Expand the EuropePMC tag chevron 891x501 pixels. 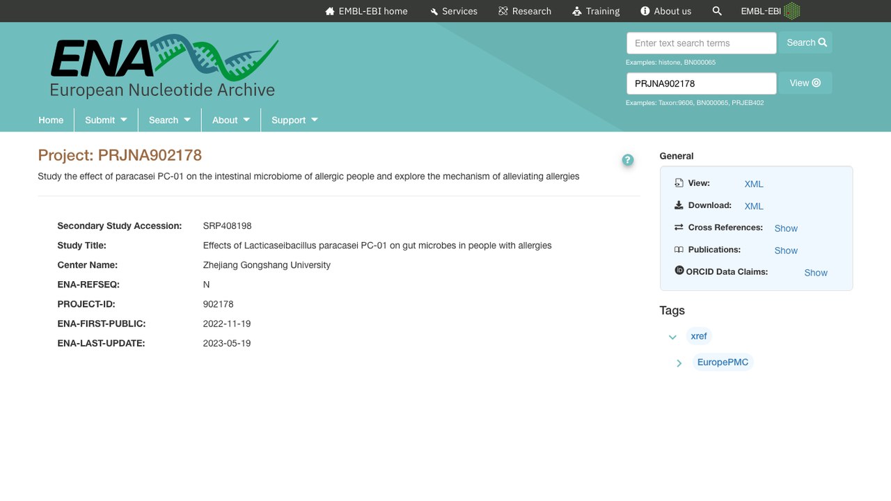pyautogui.click(x=679, y=363)
